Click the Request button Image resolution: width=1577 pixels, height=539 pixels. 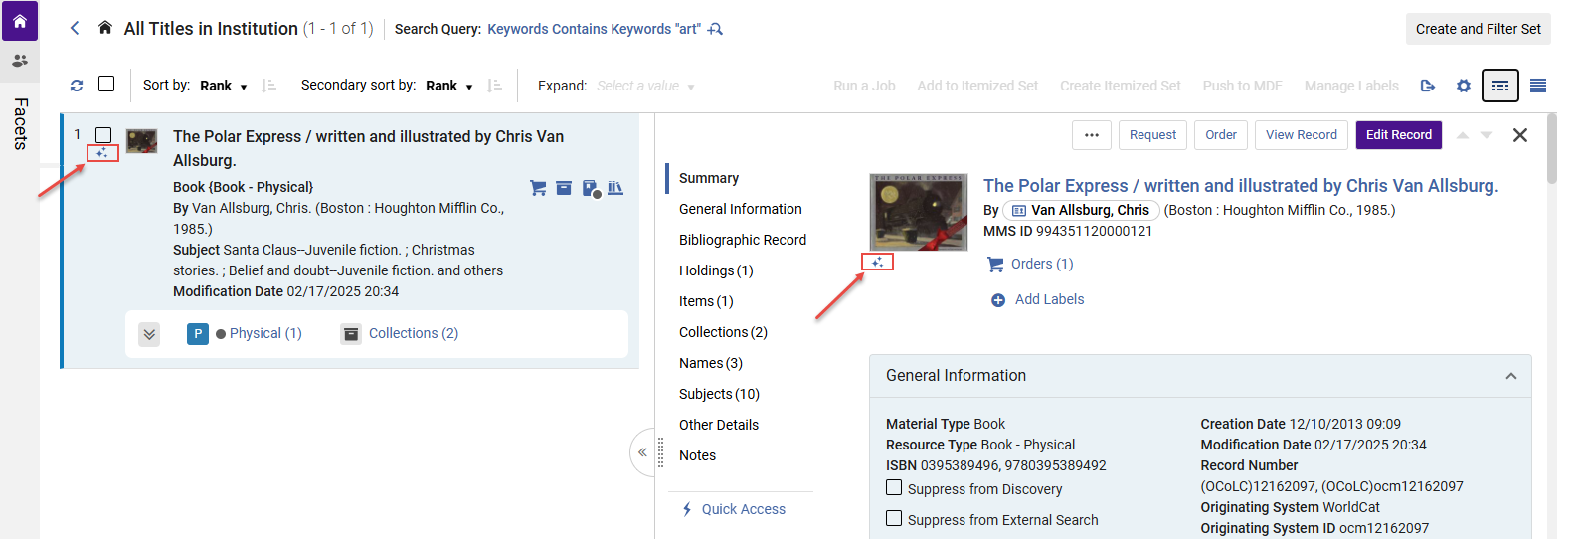1152,135
